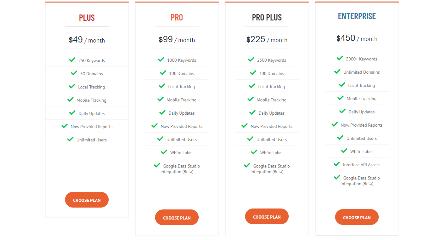Click the $225 / month price text
The image size is (427, 240).
coord(267,39)
